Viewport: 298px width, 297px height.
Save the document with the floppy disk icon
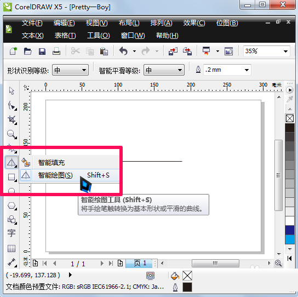42,52
